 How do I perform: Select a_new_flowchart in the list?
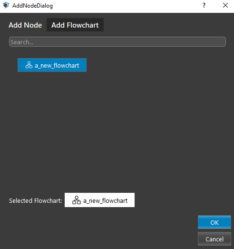click(x=52, y=65)
